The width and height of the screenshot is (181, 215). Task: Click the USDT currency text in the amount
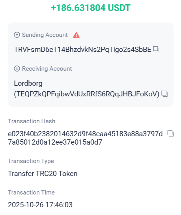coord(119,8)
